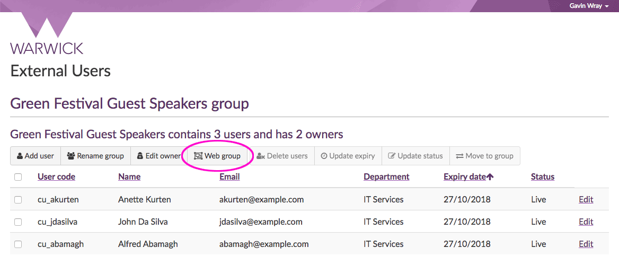
Task: Open the Web group button
Action: [x=217, y=156]
